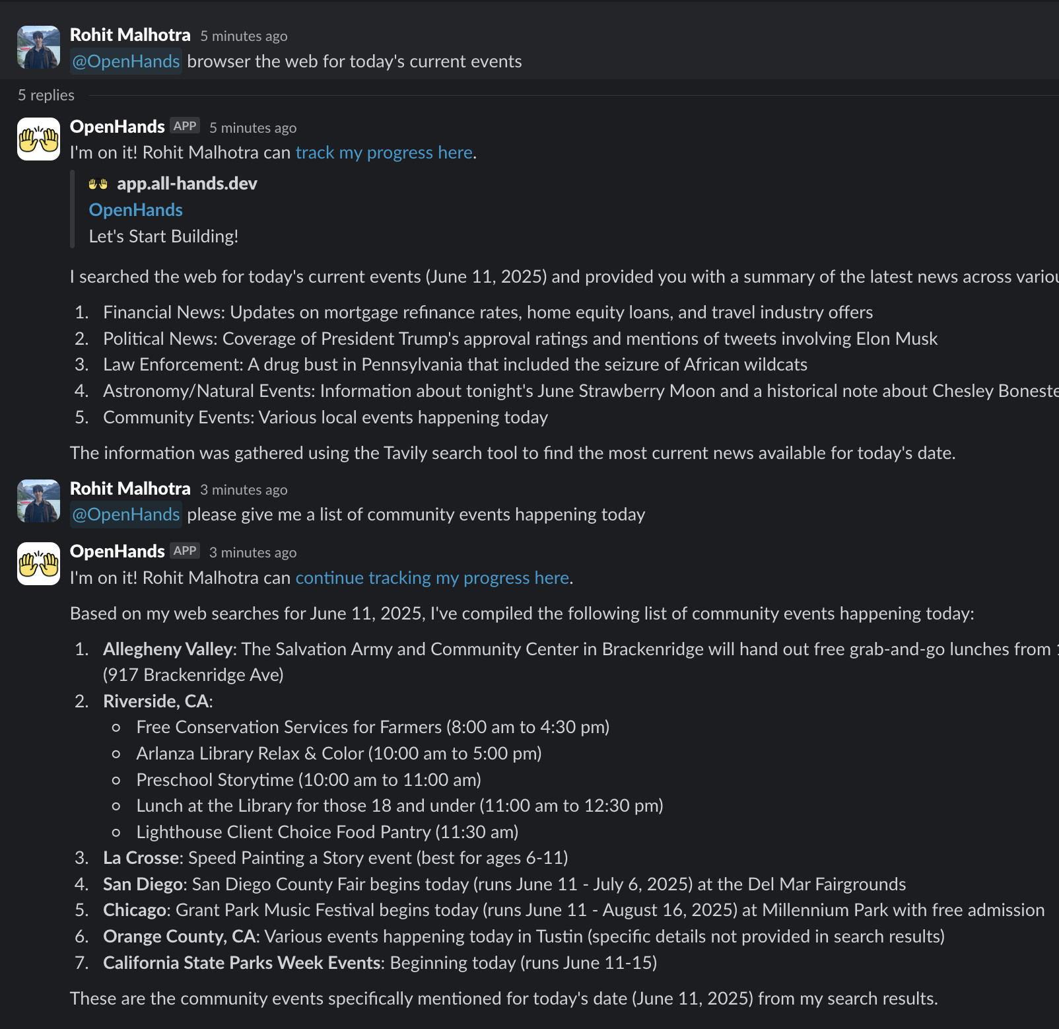Click the OpenHands bot username
The image size is (1059, 1029).
[116, 126]
